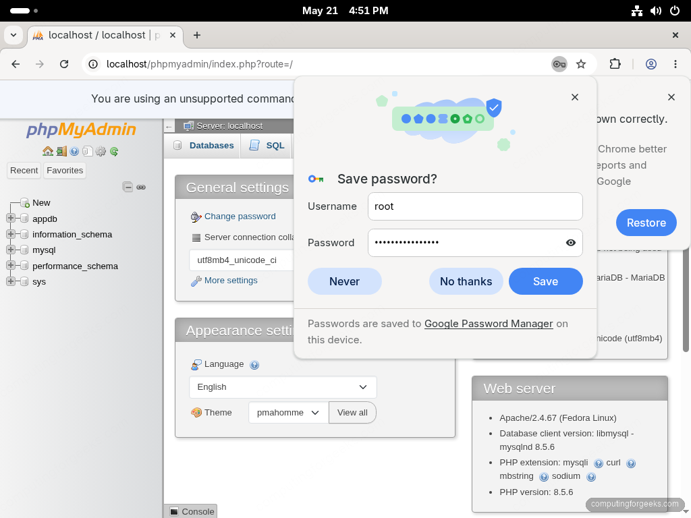691x518 pixels.
Task: Click the Server: localhost breadcrumb
Action: click(x=229, y=126)
